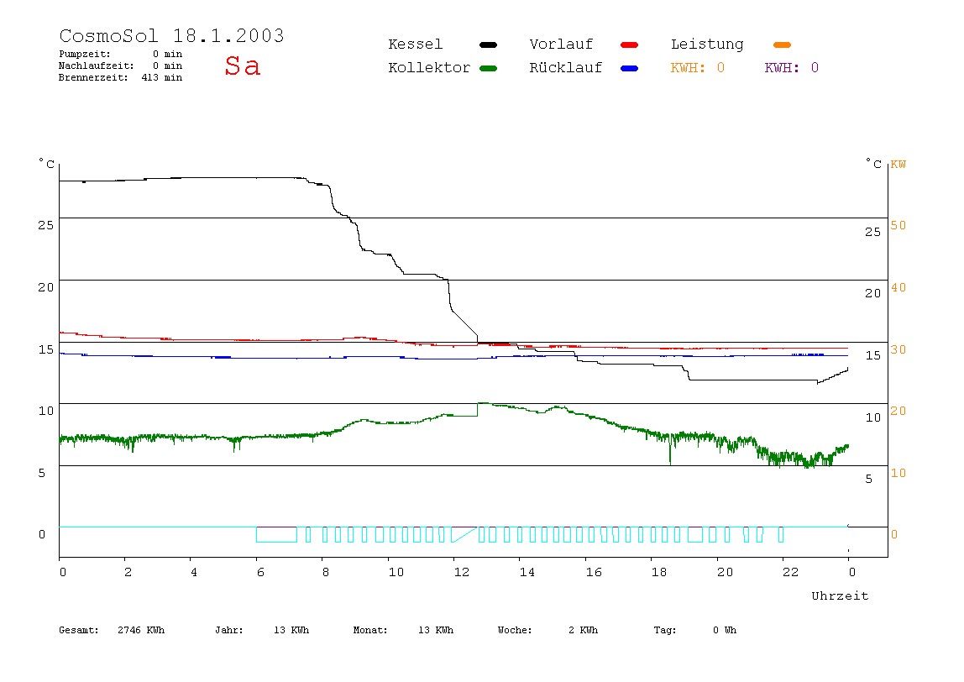
Task: Click the "2746 KWh" total value
Action: [141, 630]
